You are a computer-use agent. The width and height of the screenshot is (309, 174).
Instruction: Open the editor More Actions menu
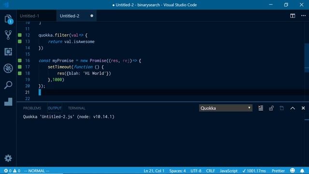point(303,15)
